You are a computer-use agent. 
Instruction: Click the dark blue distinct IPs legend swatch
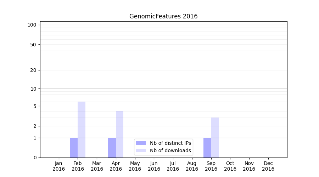coord(141,143)
